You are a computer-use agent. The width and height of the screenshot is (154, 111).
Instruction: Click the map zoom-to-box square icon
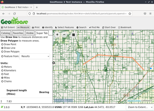click(x=73, y=35)
